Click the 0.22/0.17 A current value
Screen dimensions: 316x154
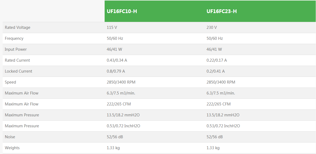217,60
